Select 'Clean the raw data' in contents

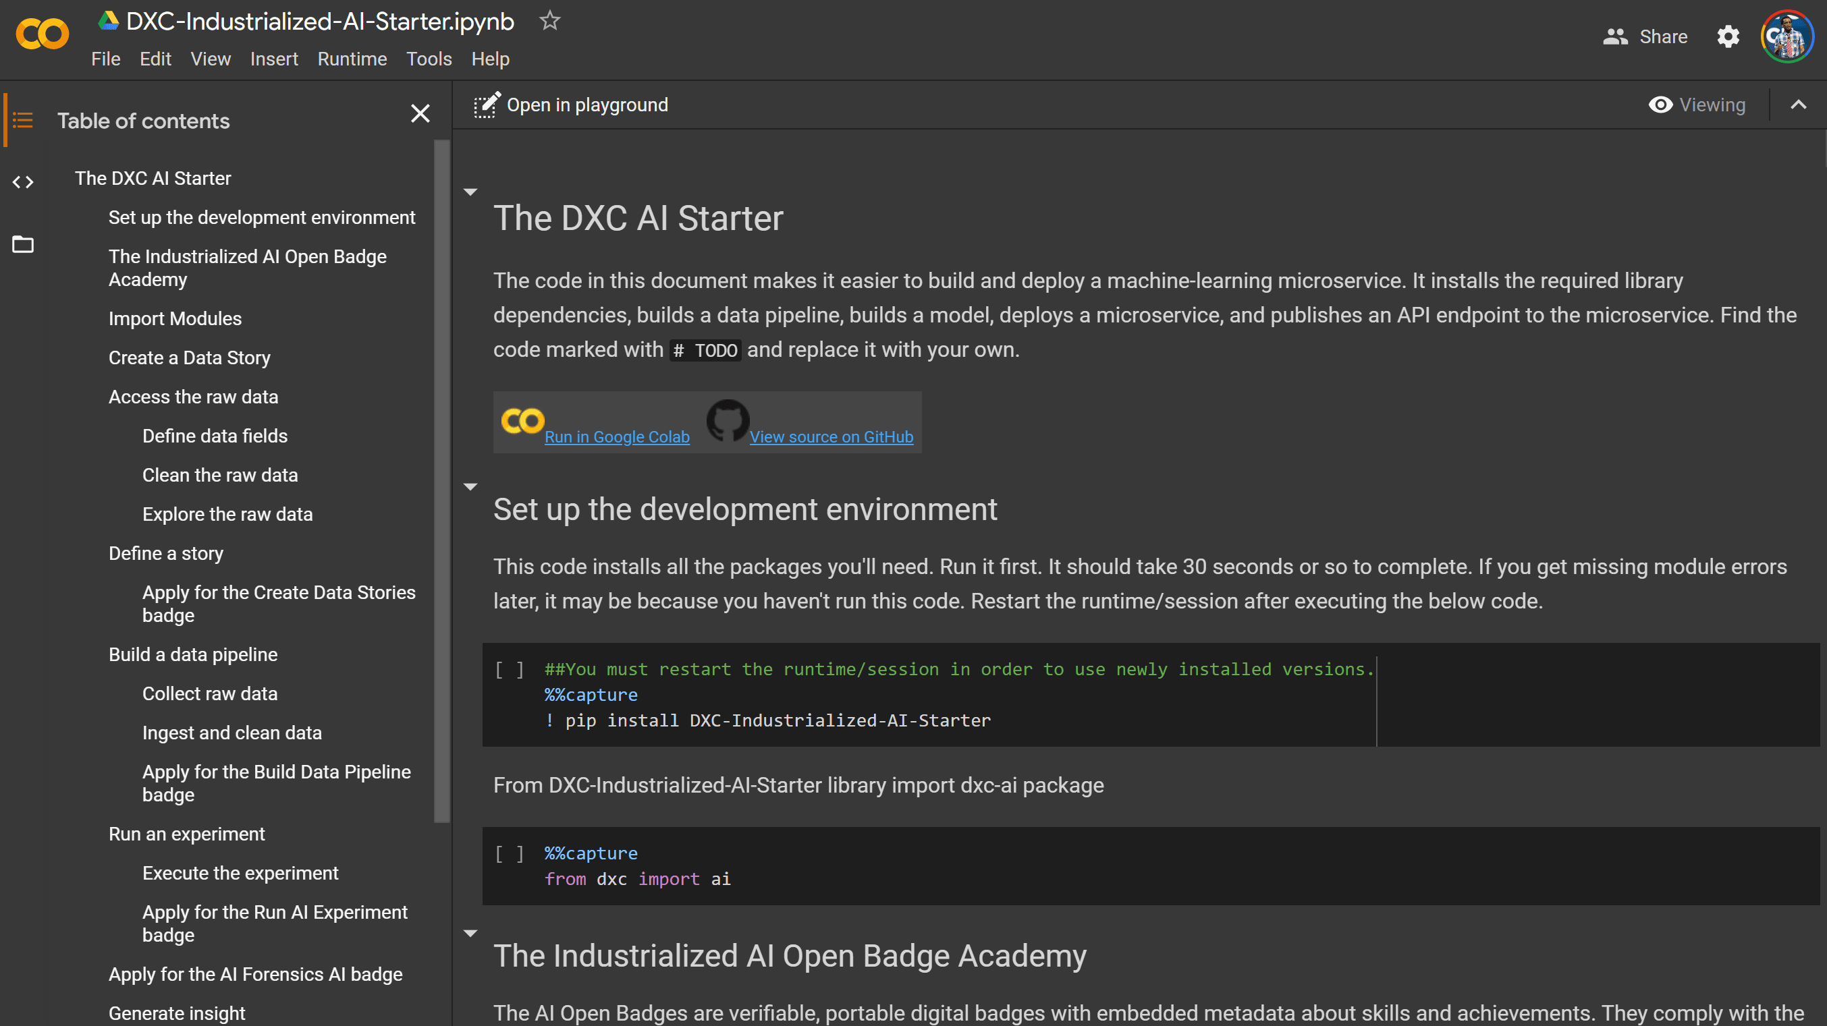point(220,474)
